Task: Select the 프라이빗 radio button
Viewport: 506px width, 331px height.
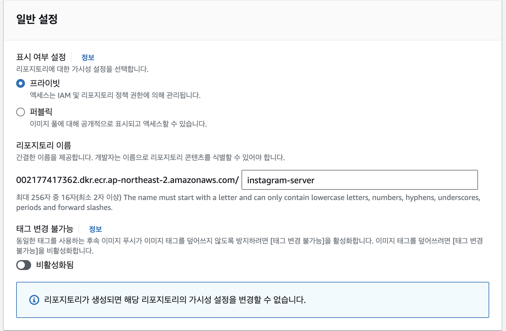Action: (21, 83)
